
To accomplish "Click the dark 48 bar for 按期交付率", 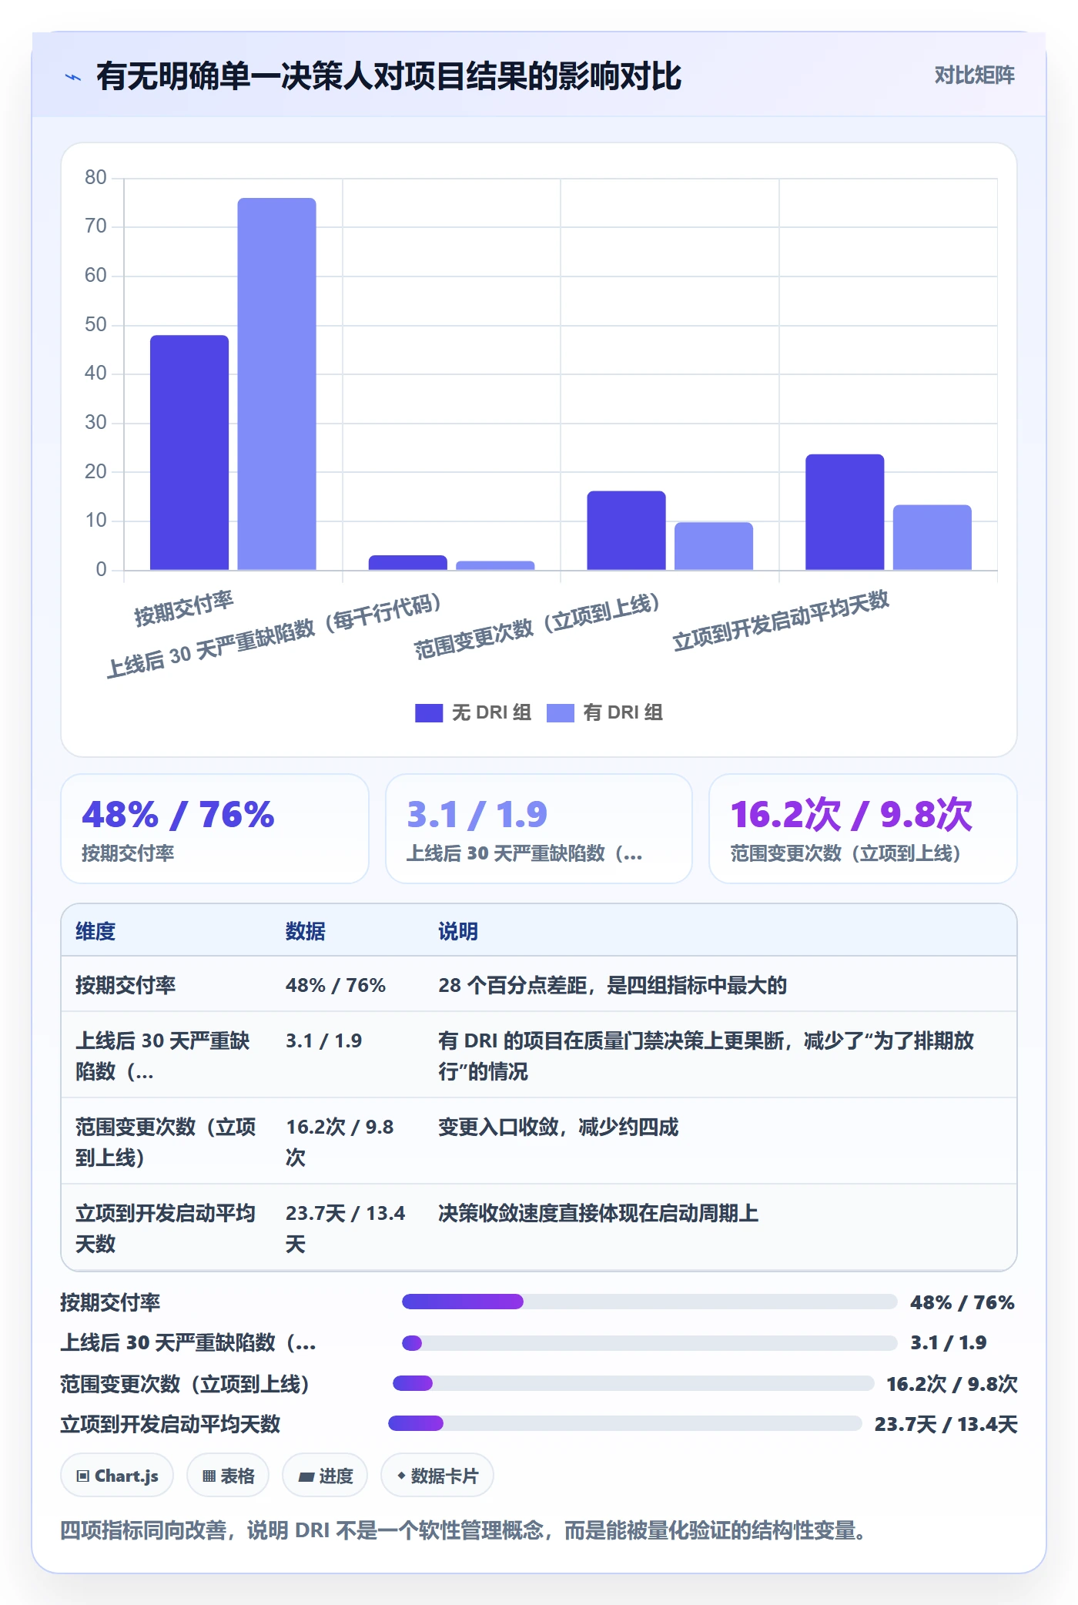I will click(x=189, y=453).
